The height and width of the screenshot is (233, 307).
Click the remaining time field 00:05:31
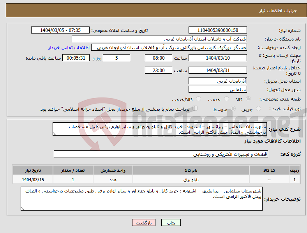pos(76,58)
